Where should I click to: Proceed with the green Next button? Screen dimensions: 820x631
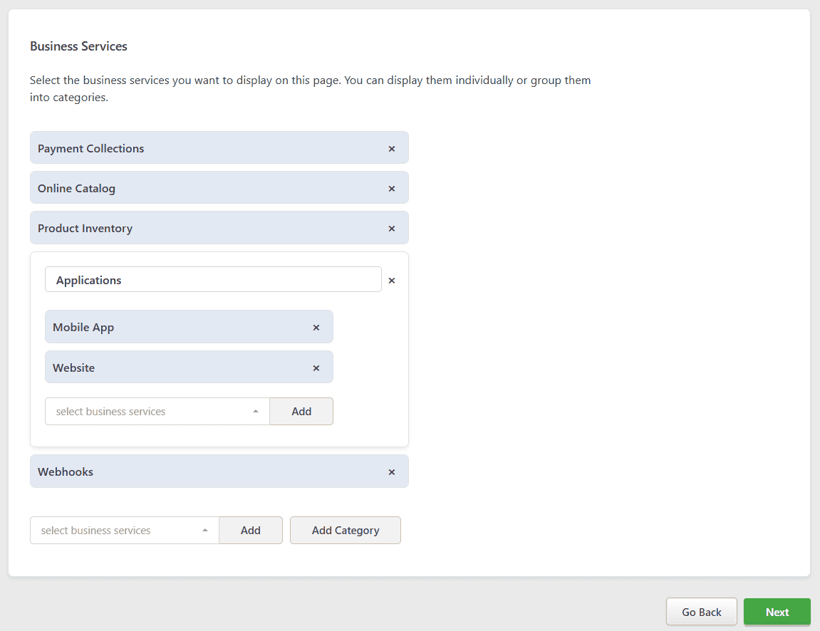(x=777, y=612)
